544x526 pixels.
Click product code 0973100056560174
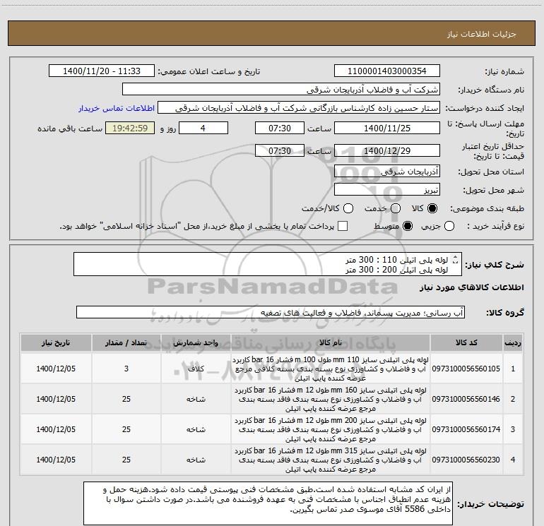tap(466, 429)
